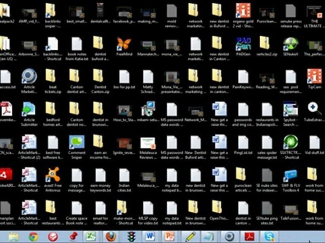The image size is (325, 243).
Task: Select the Create space Book note file
Action: point(77,212)
